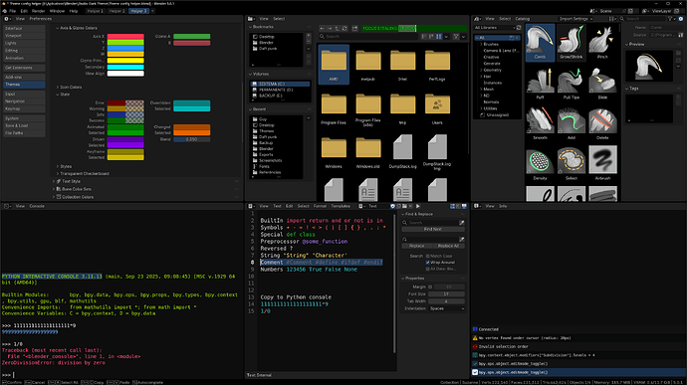
Task: Expand the Transparent Checkerboard section
Action: click(83, 173)
